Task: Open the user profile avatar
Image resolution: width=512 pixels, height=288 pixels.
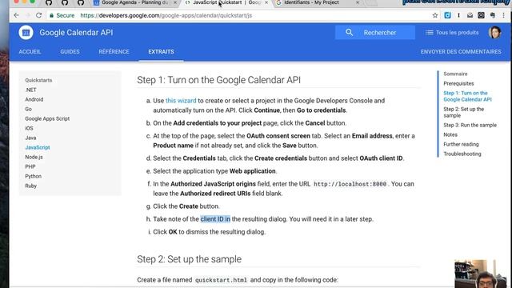Action: point(494,32)
